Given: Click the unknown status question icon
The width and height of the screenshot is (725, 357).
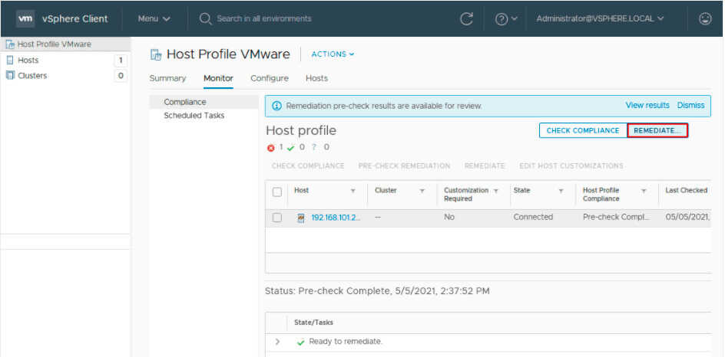Looking at the screenshot, I should [313, 148].
